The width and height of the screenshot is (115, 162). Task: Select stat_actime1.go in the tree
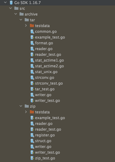49,60
